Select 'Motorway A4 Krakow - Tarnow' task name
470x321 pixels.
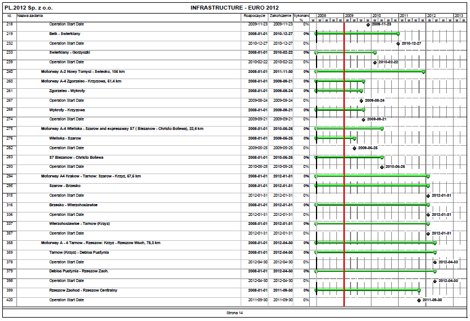pyautogui.click(x=91, y=176)
